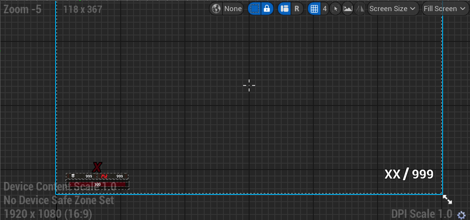Toggle the lock respect button

pyautogui.click(x=267, y=9)
